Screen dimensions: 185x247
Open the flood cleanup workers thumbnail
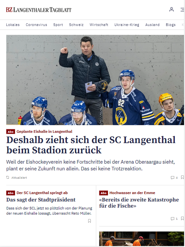pos(142,239)
